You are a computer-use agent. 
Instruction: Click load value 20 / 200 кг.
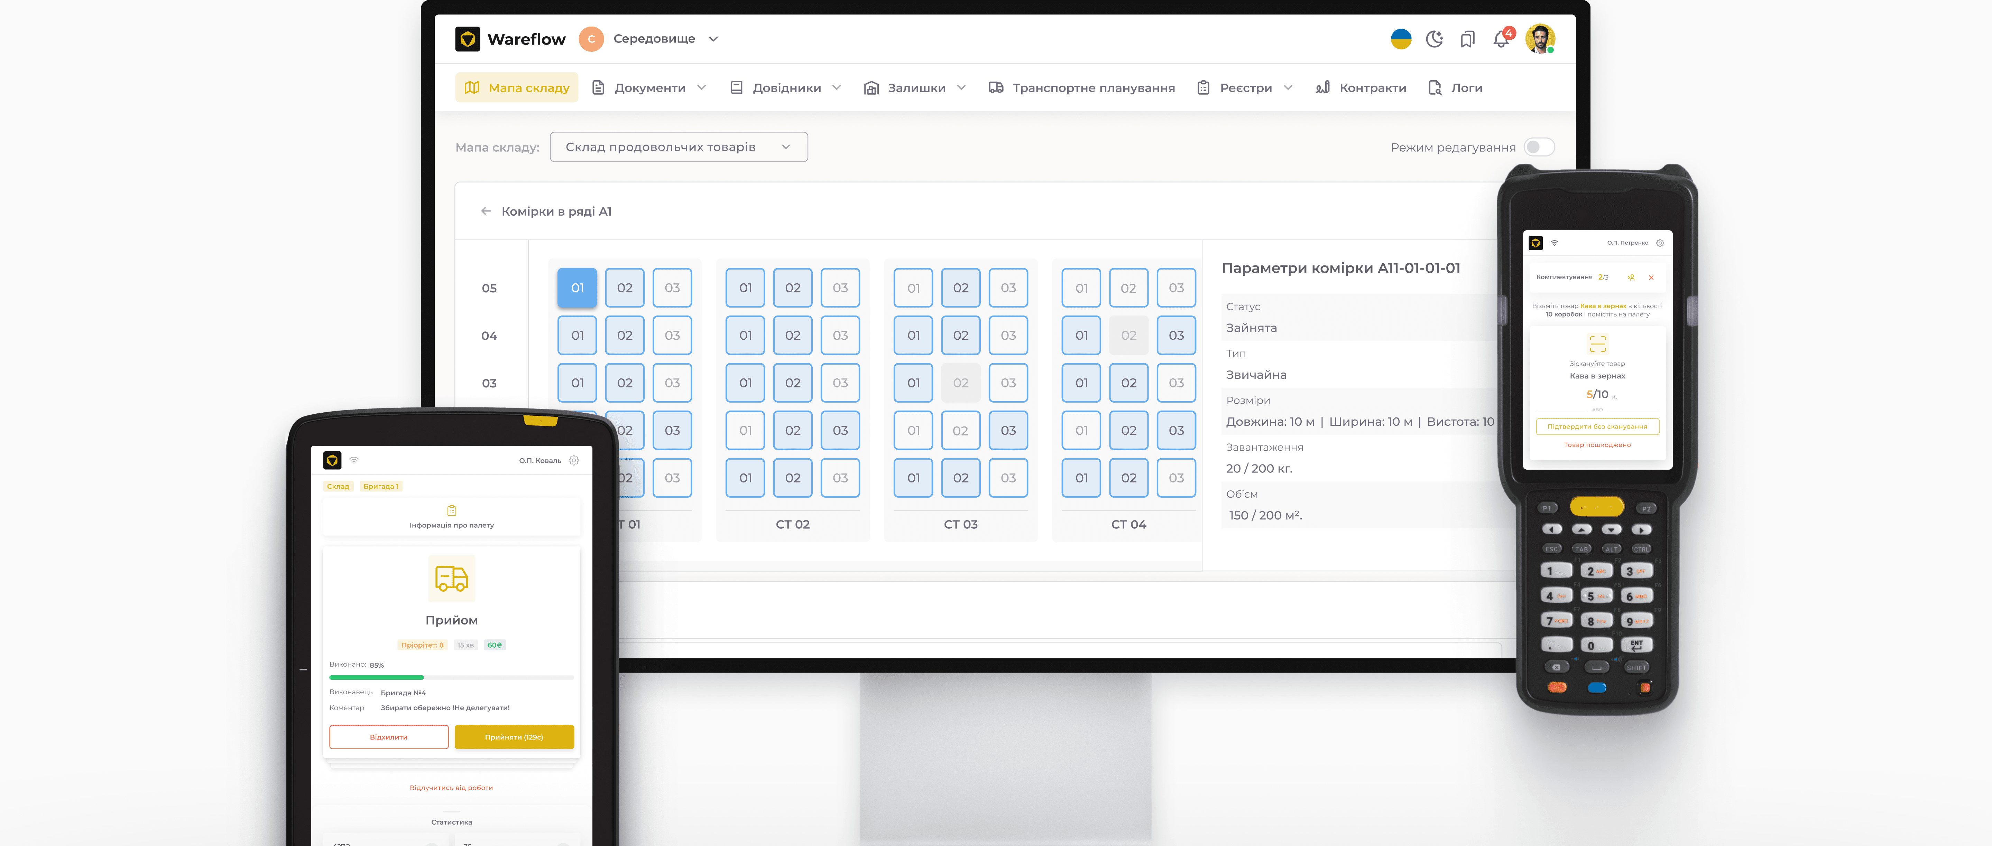click(1259, 468)
